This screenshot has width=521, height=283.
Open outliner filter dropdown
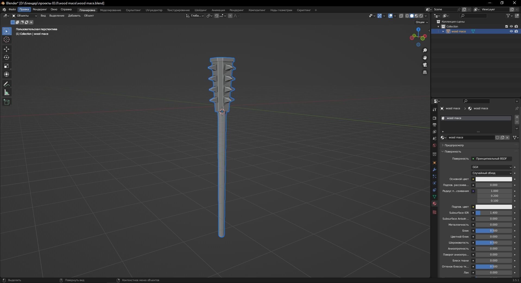[x=510, y=16]
